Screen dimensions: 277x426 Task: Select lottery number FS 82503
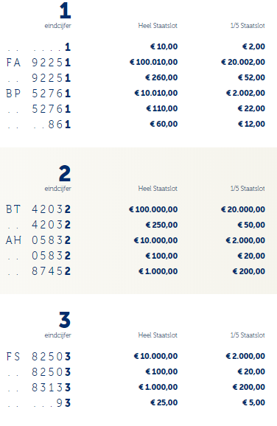coord(38,356)
